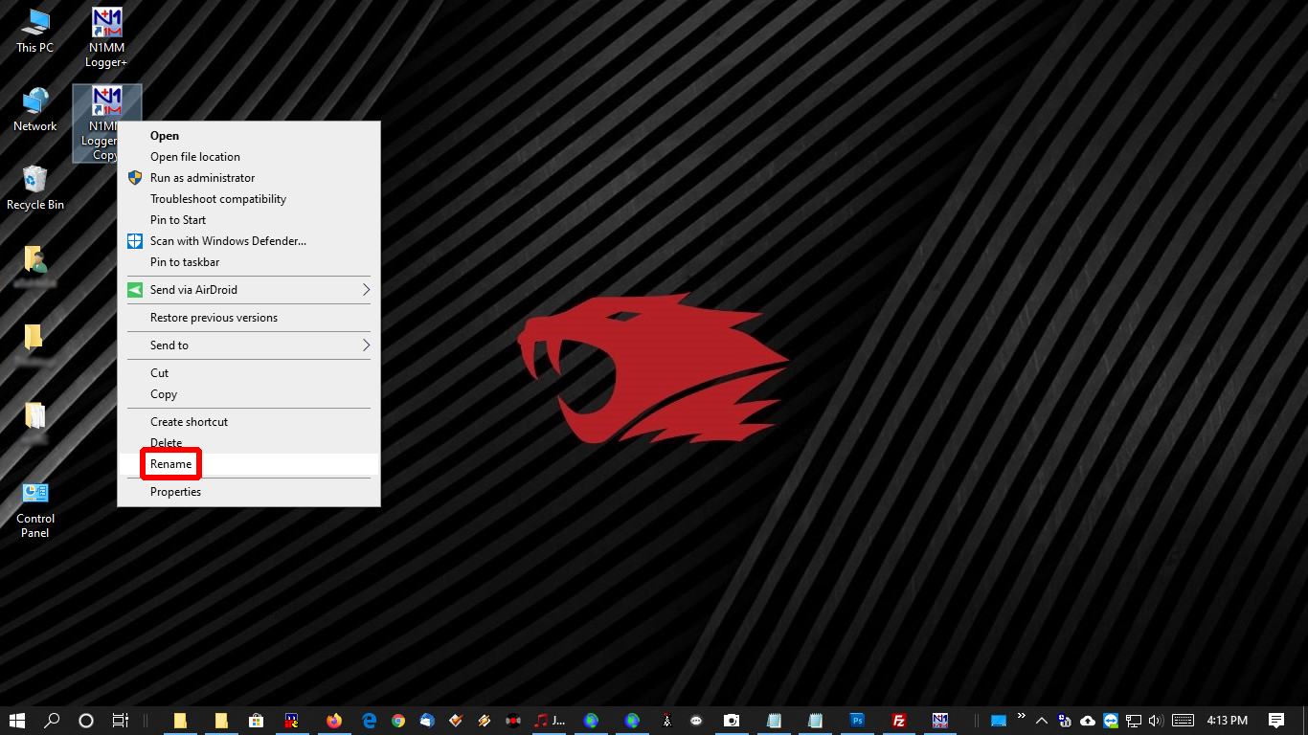This screenshot has height=735, width=1308.
Task: Switch to Firefox in taskbar
Action: [333, 721]
